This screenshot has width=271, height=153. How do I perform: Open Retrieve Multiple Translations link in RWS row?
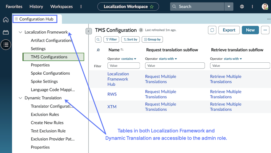(225, 94)
